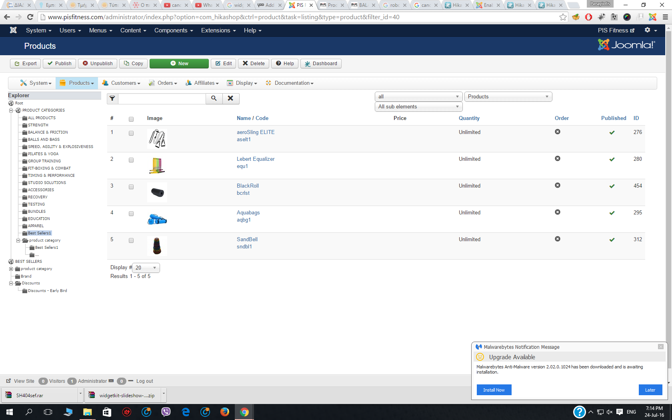
Task: Check the BlackRoll row checkbox
Action: point(131,187)
